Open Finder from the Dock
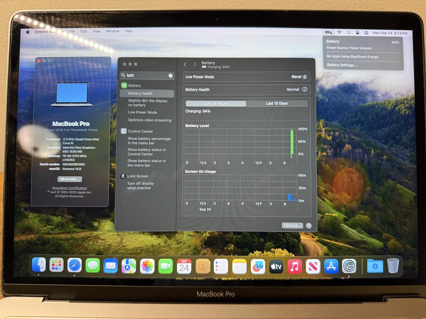The height and width of the screenshot is (319, 426). [39, 265]
